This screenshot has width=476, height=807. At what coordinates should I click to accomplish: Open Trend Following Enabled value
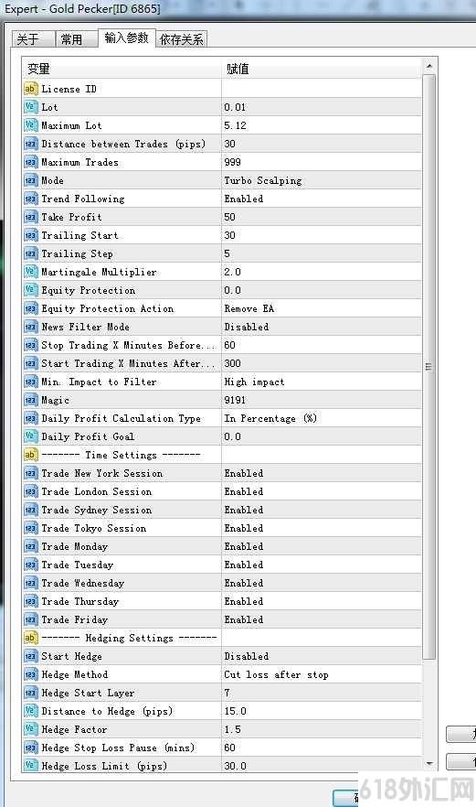point(244,199)
